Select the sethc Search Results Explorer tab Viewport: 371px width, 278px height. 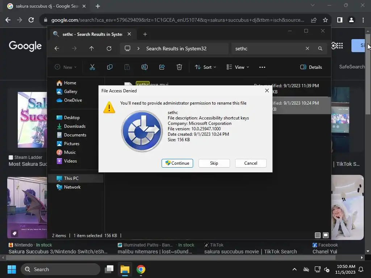point(92,34)
